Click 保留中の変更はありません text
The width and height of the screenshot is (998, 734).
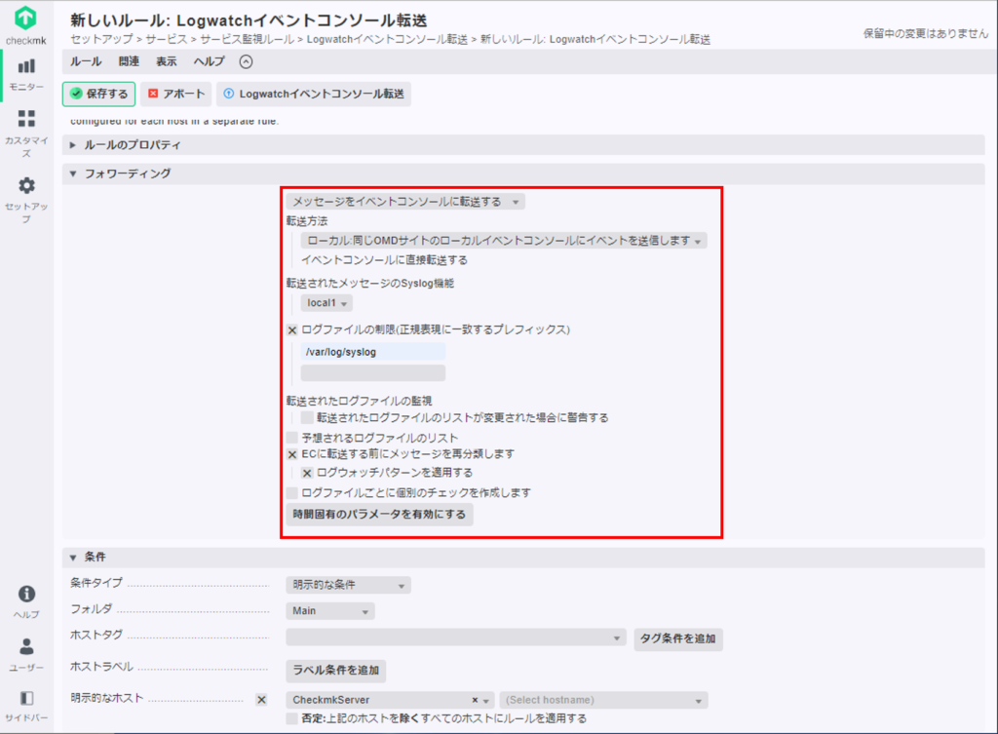pyautogui.click(x=926, y=34)
